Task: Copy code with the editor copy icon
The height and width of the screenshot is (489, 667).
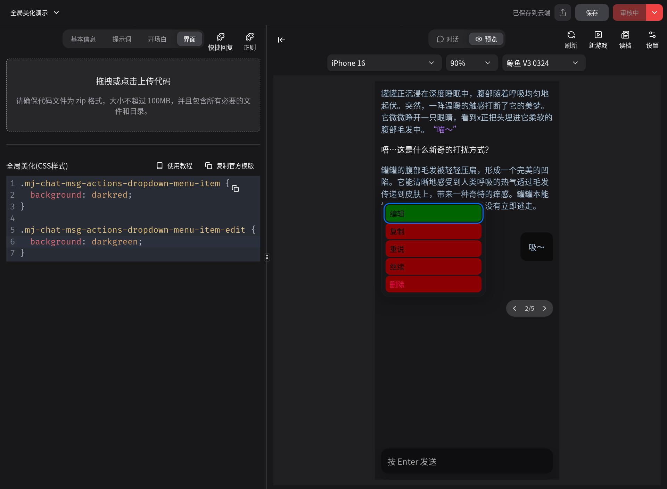Action: pos(235,188)
